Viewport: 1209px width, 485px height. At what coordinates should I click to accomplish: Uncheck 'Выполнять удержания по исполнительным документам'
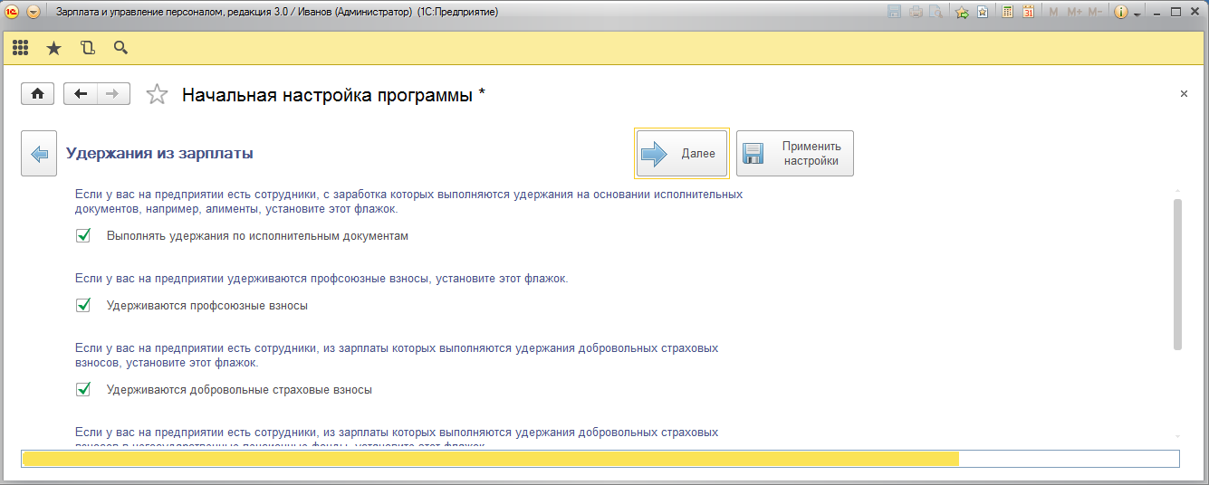pos(83,236)
